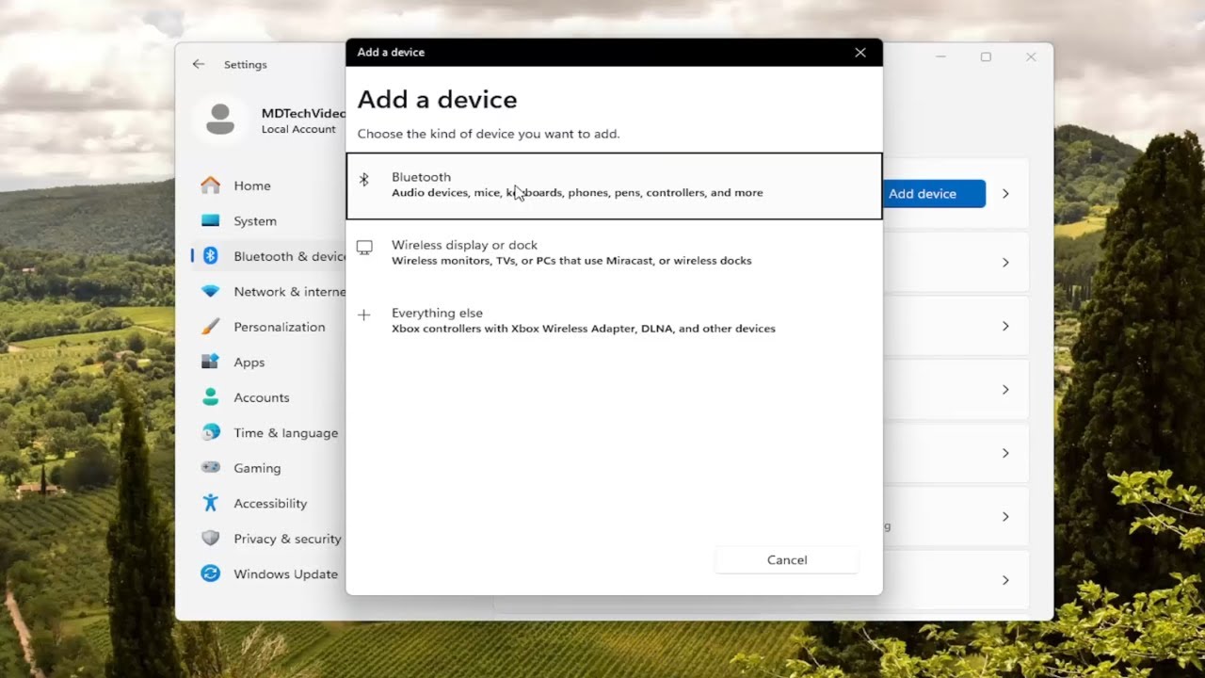Open Gaming controller icon in sidebar
The image size is (1205, 678).
pyautogui.click(x=210, y=468)
